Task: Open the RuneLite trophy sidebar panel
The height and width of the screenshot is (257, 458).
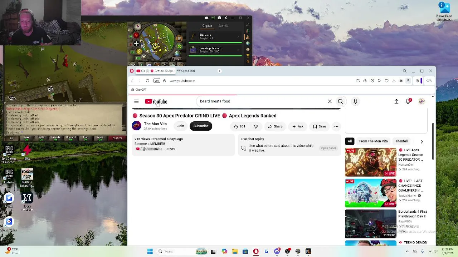Action: coord(248,56)
